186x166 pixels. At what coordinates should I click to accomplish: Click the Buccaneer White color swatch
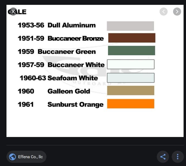click(131, 64)
